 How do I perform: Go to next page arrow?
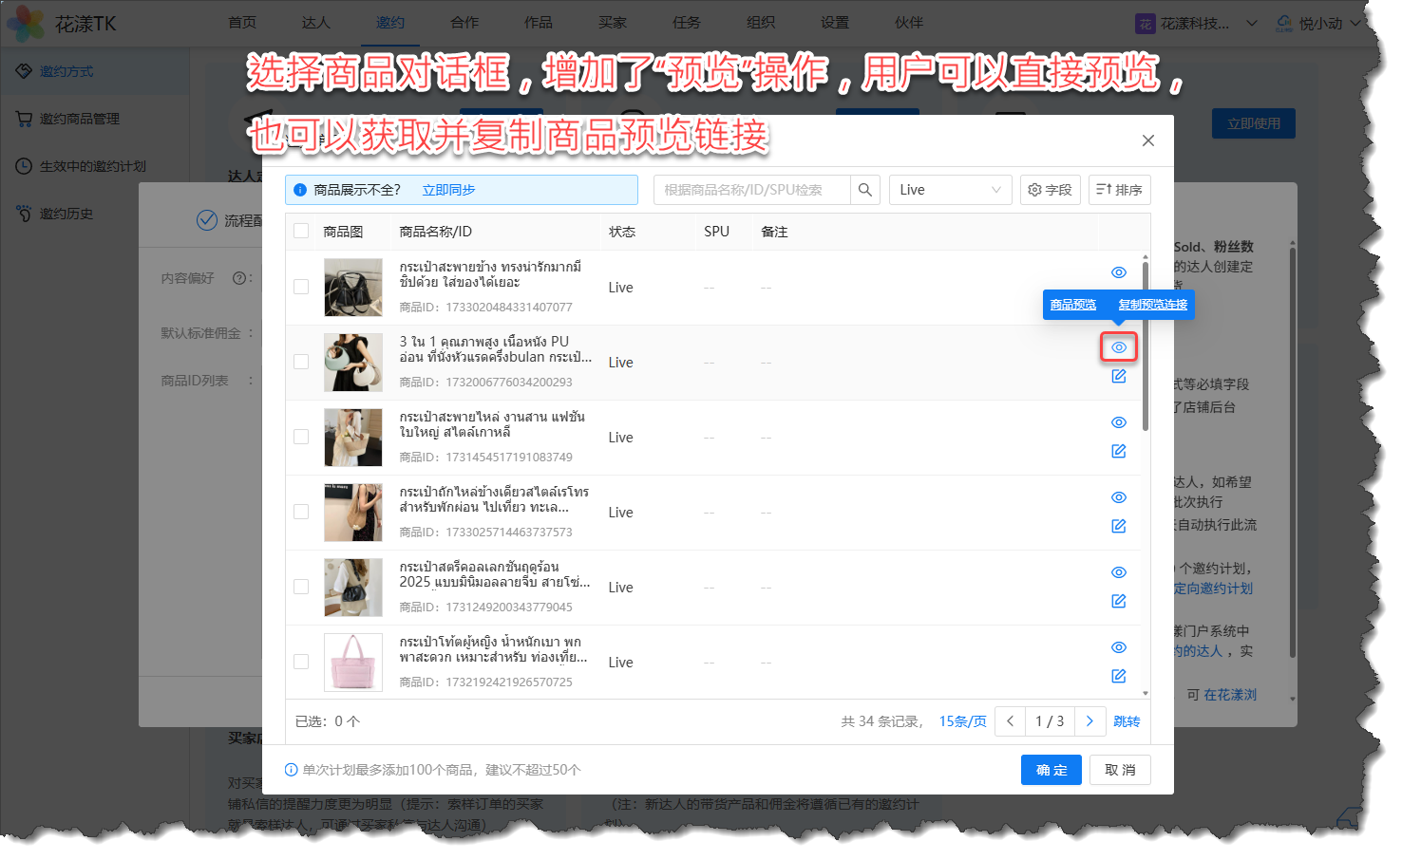(1089, 721)
